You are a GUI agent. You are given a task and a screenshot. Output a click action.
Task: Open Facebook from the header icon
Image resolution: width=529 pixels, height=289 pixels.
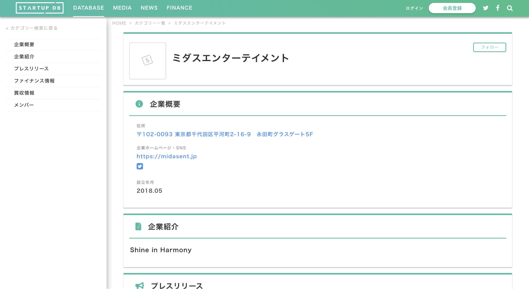[x=498, y=8]
